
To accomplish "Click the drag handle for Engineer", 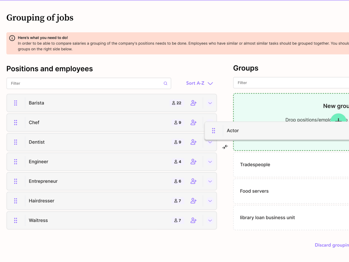I will pyautogui.click(x=16, y=162).
